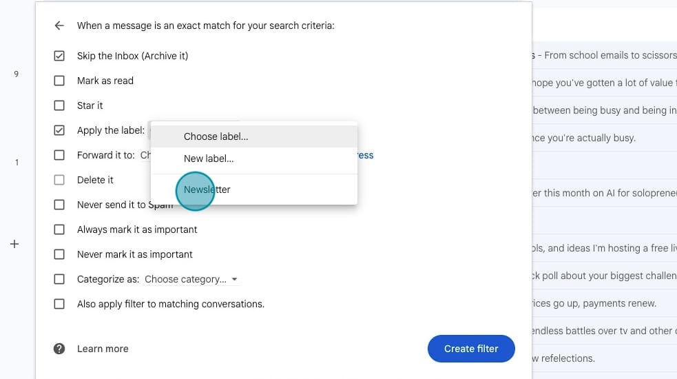Check Never send it to Spam

[59, 205]
